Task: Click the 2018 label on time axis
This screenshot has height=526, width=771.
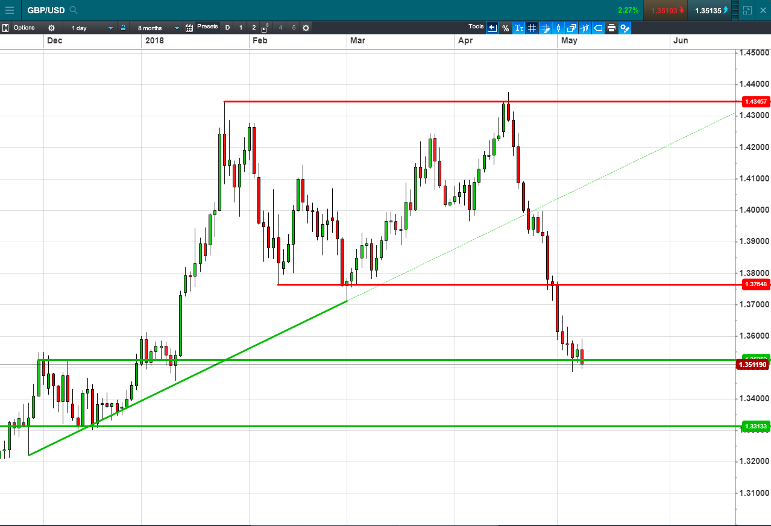Action: (x=154, y=41)
